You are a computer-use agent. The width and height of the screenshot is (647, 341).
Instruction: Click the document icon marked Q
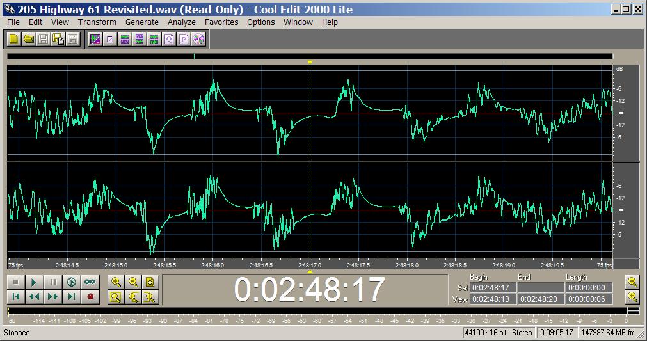[x=169, y=39]
